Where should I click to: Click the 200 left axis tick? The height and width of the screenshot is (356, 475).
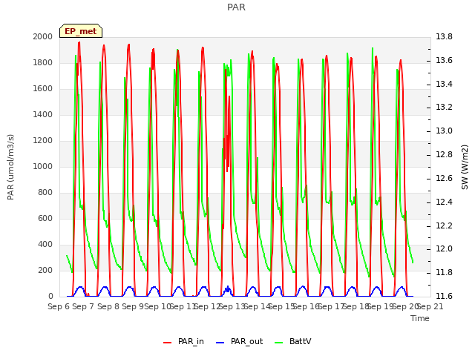tap(45, 270)
